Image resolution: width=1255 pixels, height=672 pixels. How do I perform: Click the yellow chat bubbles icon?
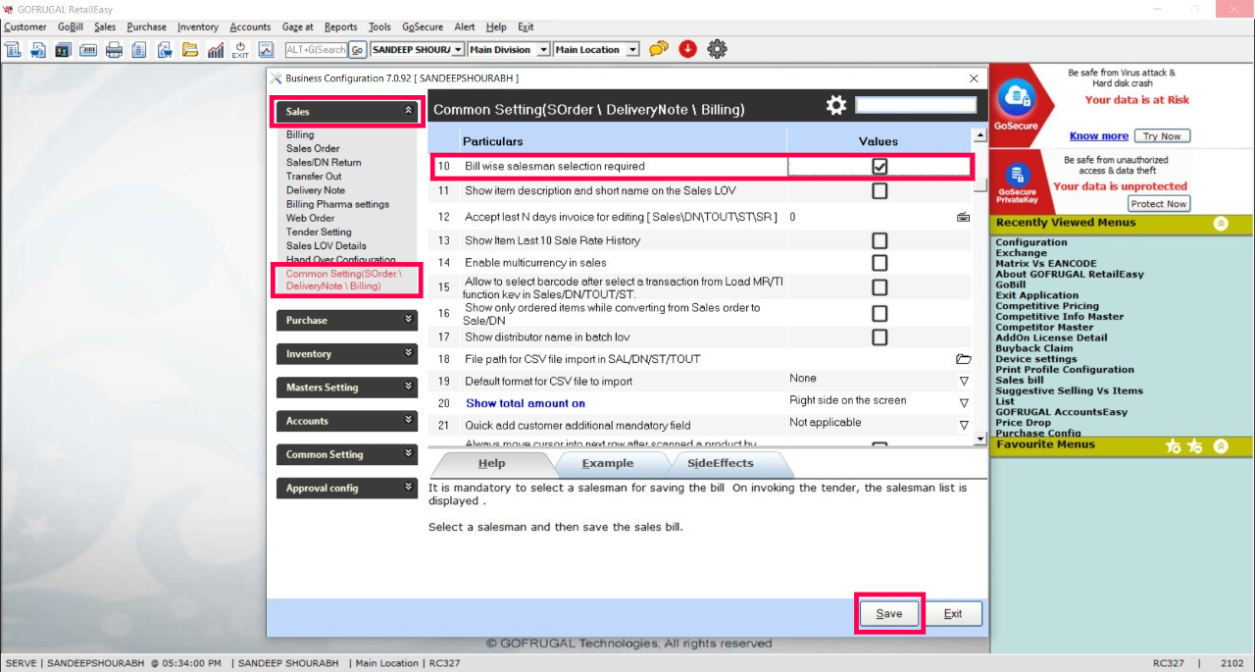(659, 49)
